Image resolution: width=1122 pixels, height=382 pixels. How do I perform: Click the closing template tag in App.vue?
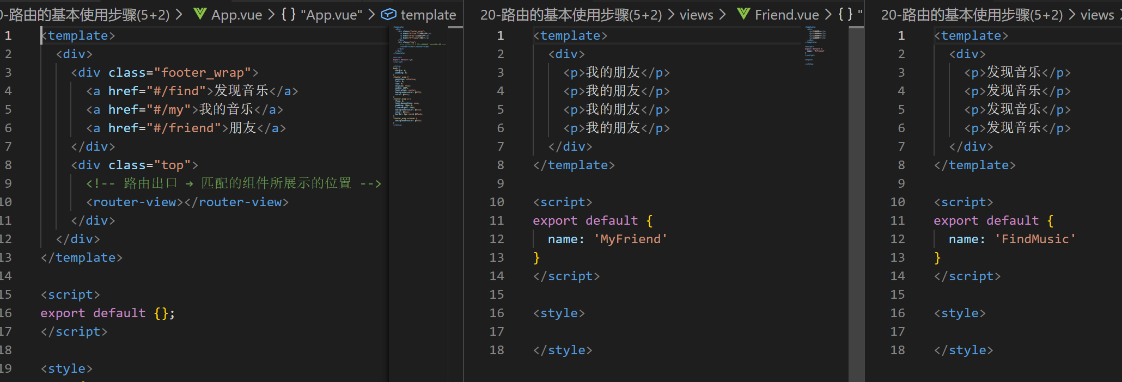82,257
